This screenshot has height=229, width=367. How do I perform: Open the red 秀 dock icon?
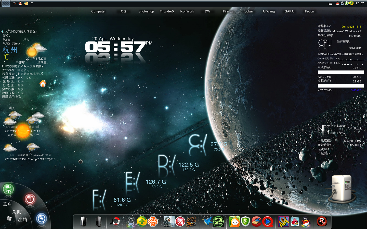[x=180, y=222]
